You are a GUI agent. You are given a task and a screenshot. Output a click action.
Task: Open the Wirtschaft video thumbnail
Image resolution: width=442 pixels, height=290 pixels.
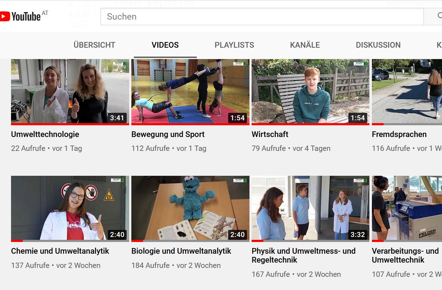(x=311, y=91)
